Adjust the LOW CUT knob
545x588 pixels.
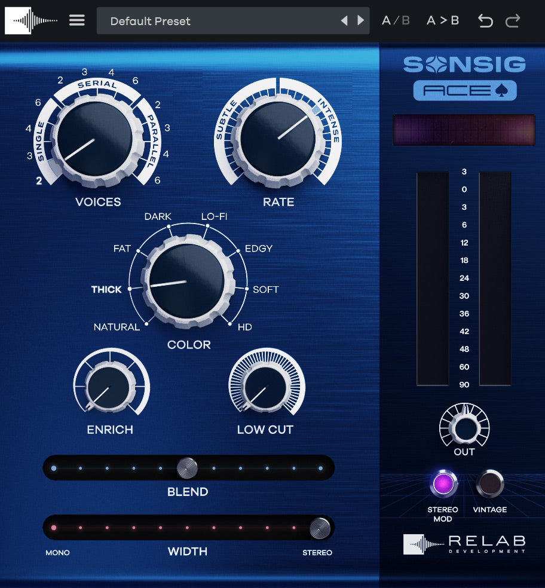click(x=266, y=385)
